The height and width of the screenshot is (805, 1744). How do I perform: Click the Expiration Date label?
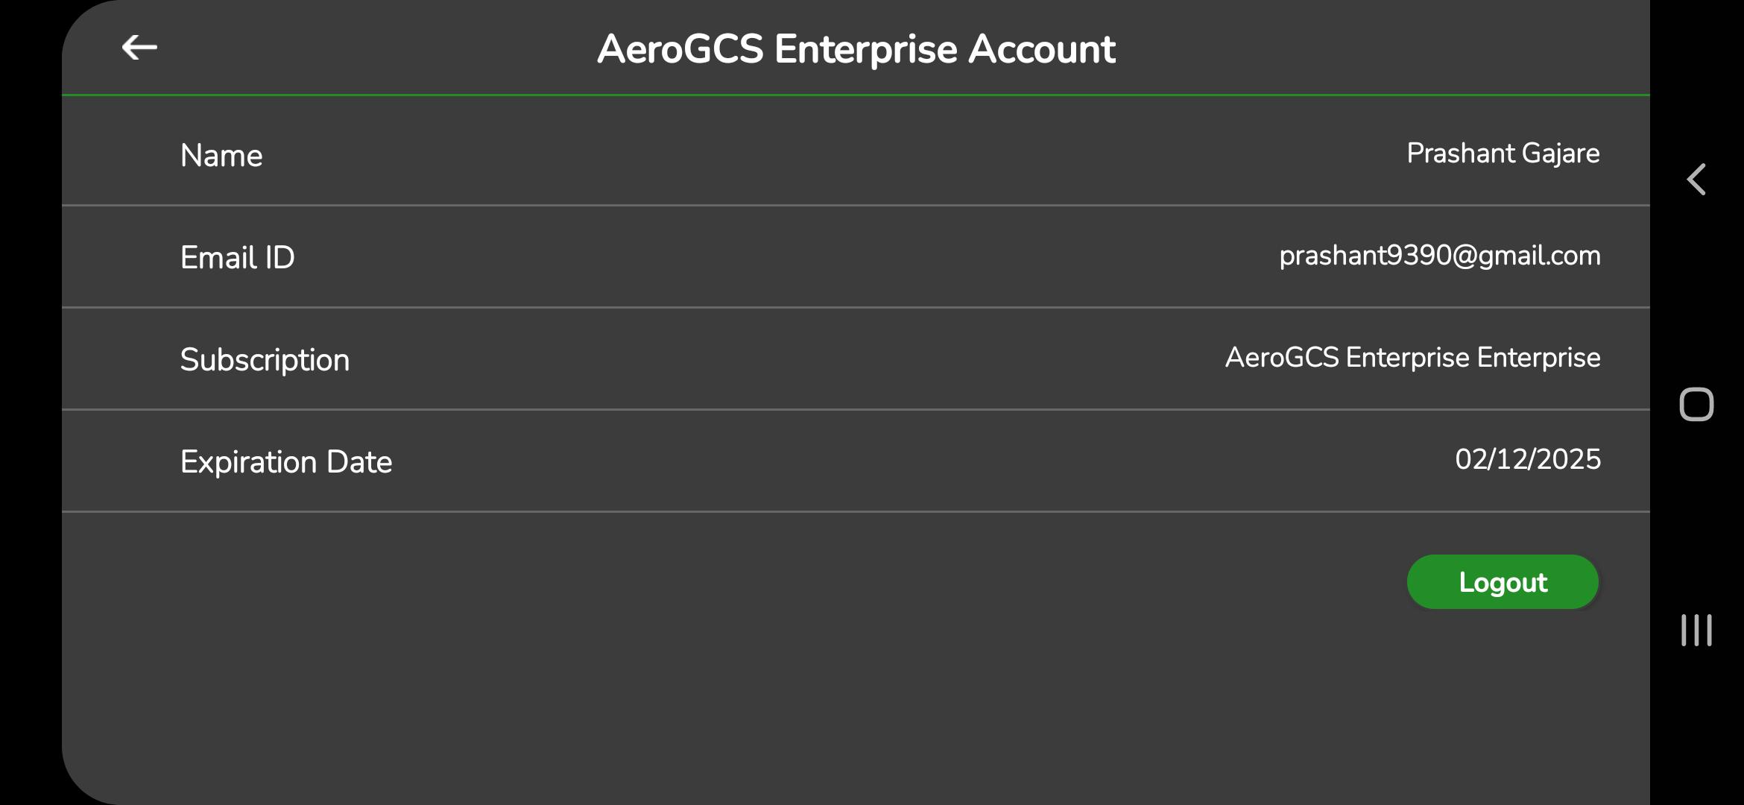286,462
